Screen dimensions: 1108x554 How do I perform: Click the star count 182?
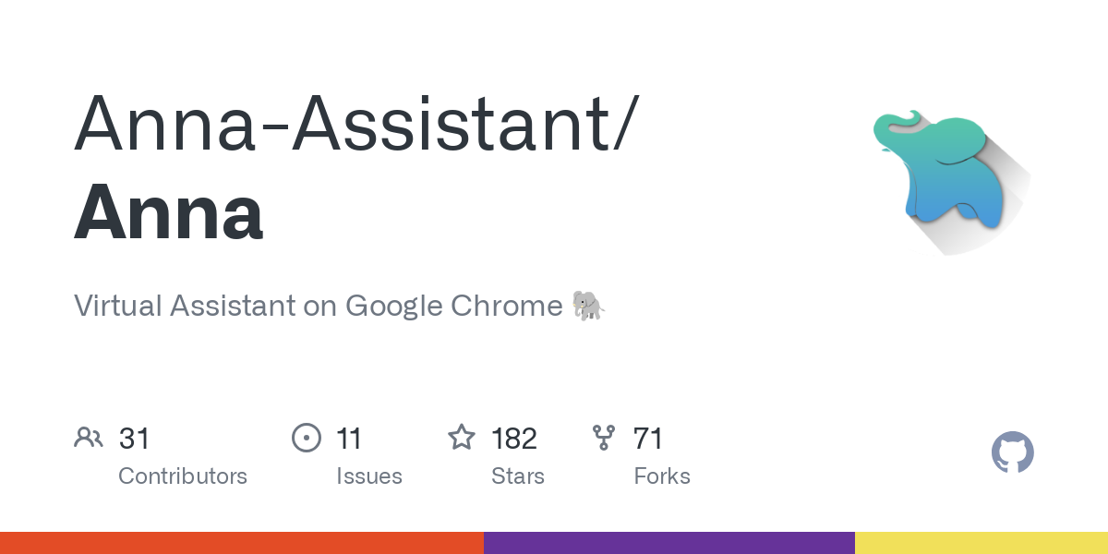(x=514, y=438)
